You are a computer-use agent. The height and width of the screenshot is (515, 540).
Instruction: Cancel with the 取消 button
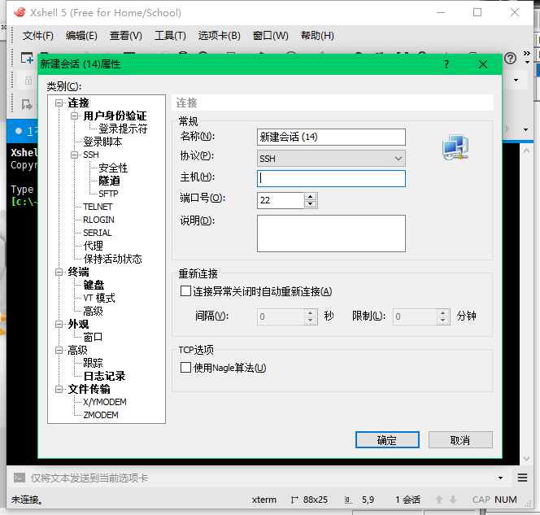click(460, 440)
